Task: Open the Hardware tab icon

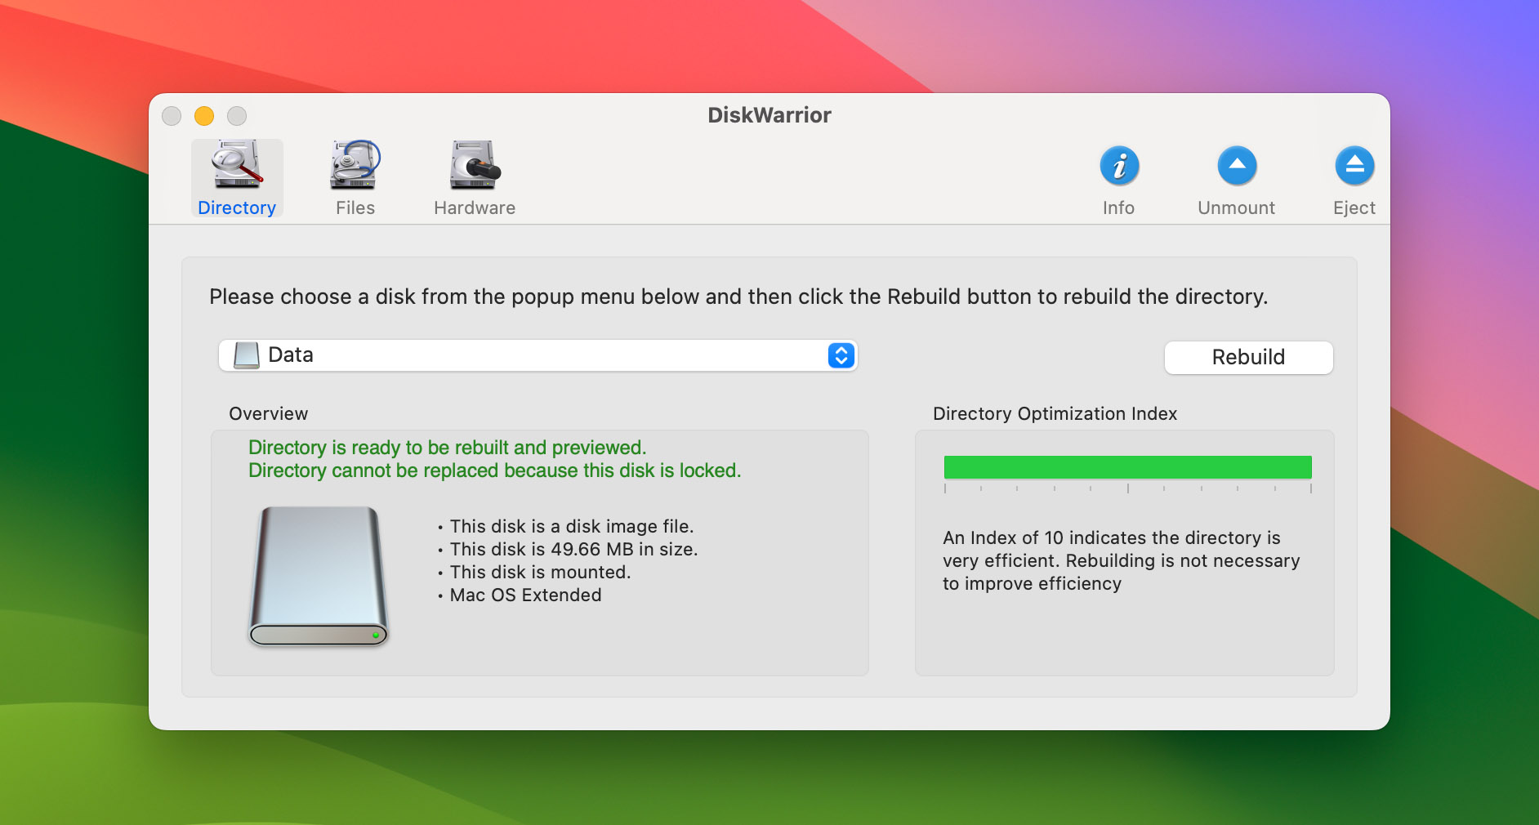Action: (x=475, y=165)
